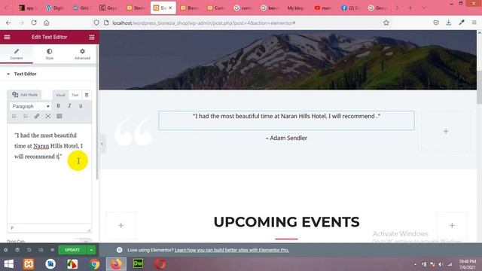The height and width of the screenshot is (271, 482).
Task: Toggle underline formatting
Action: point(81,105)
